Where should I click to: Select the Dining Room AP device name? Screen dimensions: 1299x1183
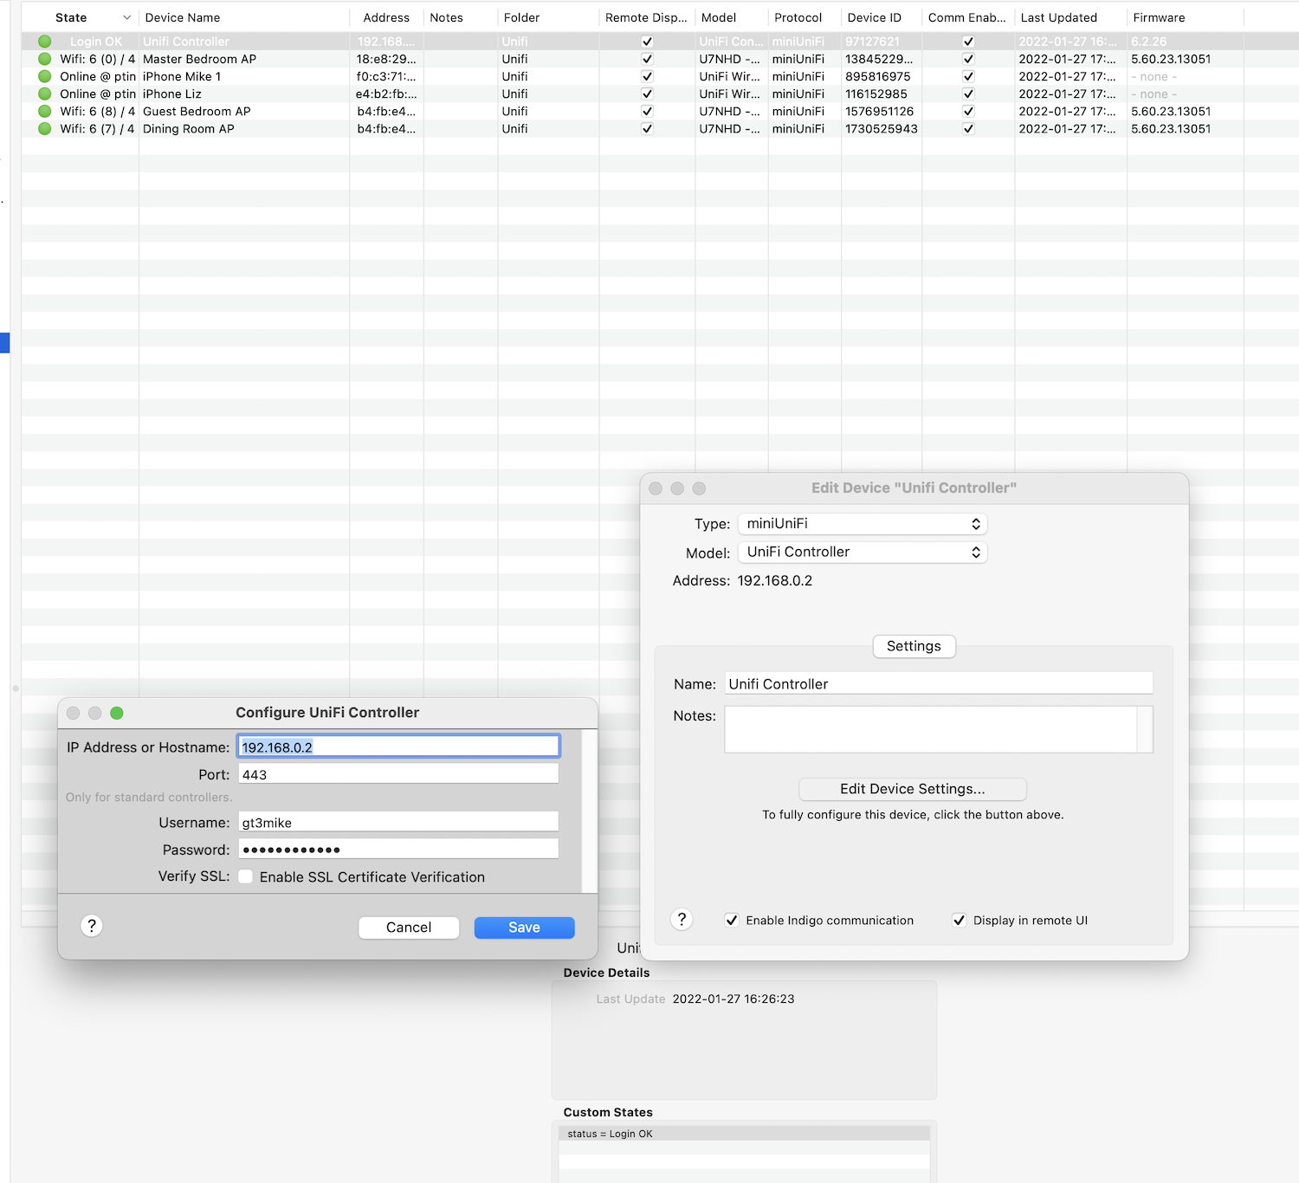click(x=188, y=128)
